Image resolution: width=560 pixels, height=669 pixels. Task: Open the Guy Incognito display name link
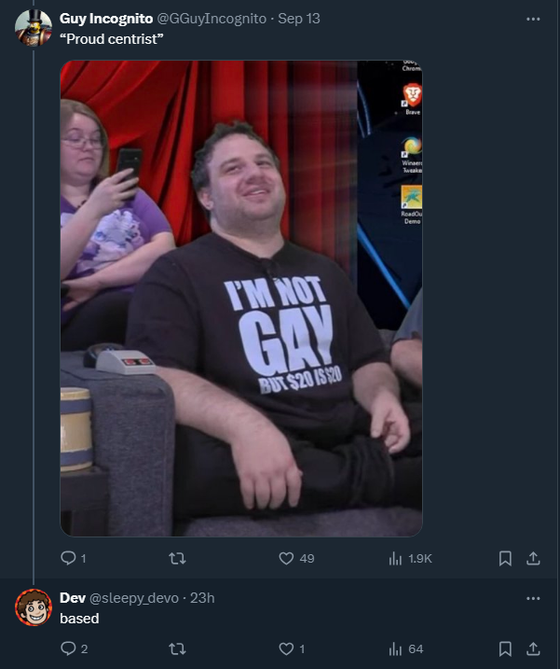click(x=106, y=19)
